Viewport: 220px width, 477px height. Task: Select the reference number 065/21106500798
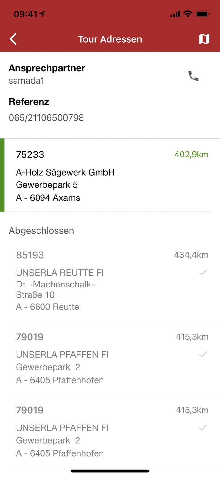pos(46,118)
